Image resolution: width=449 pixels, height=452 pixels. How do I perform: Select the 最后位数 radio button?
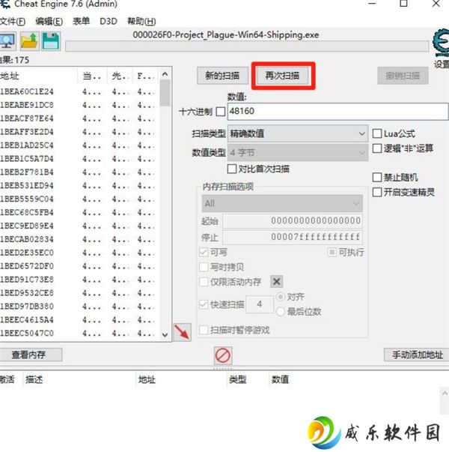[x=281, y=312]
